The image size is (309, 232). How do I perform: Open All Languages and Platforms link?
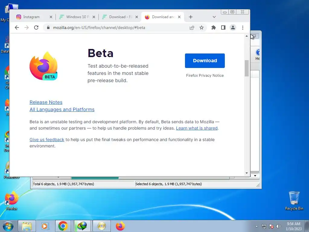coord(62,109)
